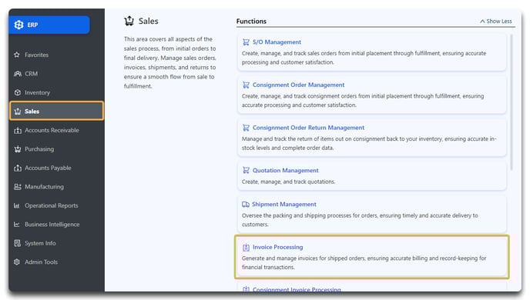Click the Functions list vertical scrollbar
The width and height of the screenshot is (530, 300).
point(512,102)
